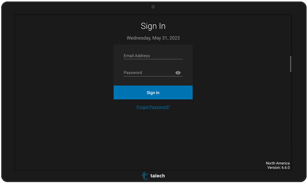The height and width of the screenshot is (184, 308).
Task: Tap the Sign In button label
Action: pos(153,92)
